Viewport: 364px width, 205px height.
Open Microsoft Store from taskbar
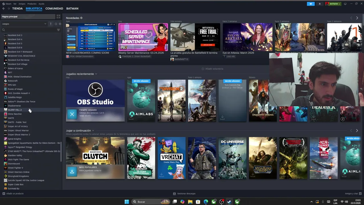[198, 202]
